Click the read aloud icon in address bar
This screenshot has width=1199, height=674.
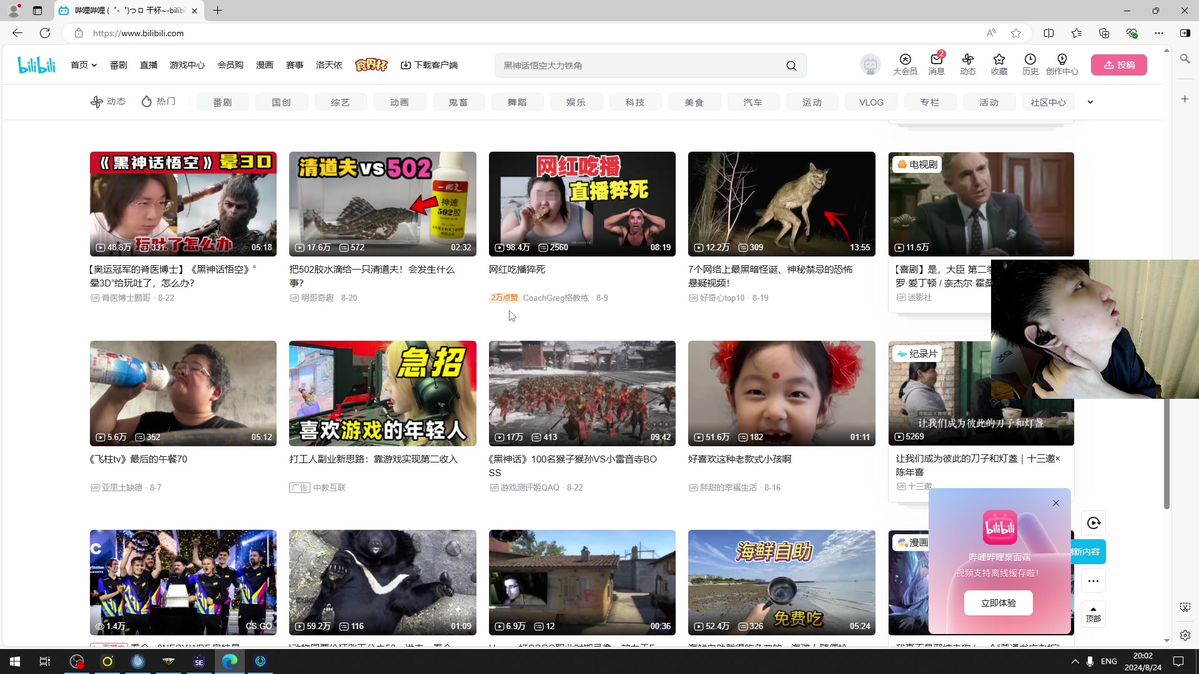[x=991, y=33]
